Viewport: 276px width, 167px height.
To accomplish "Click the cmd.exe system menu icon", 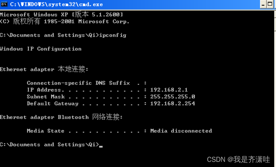I will click(x=4, y=4).
